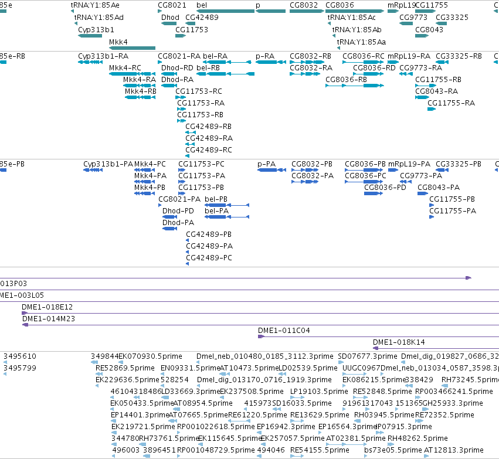The height and width of the screenshot is (459, 499).
Task: Click the 3495610 feature label
Action: point(20,356)
